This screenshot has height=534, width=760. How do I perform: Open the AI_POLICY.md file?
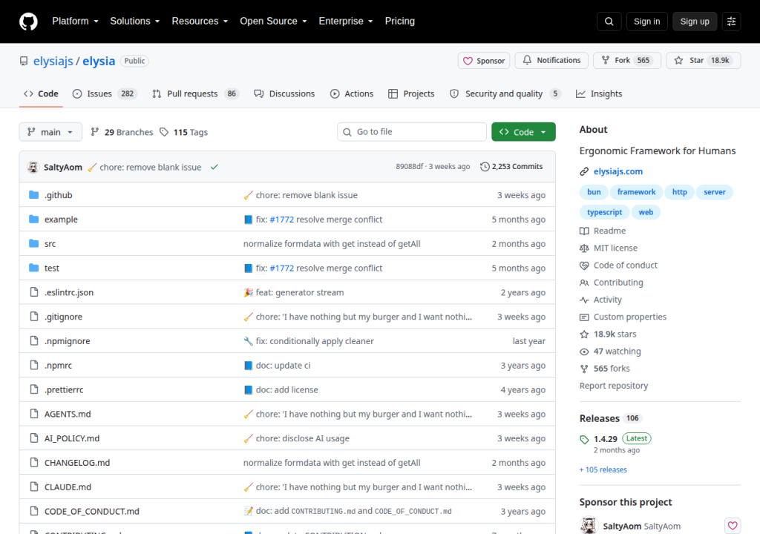point(72,438)
